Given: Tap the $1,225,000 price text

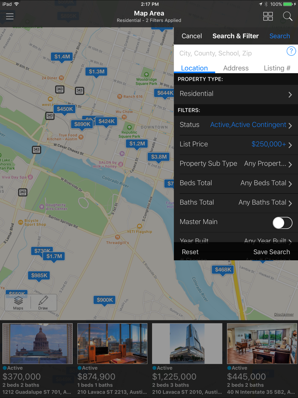Looking at the screenshot, I should pyautogui.click(x=174, y=377).
